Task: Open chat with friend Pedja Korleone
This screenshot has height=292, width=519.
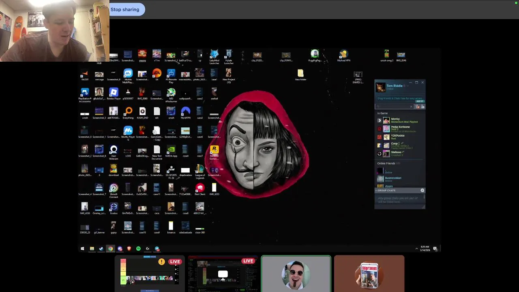Action: coord(401,129)
